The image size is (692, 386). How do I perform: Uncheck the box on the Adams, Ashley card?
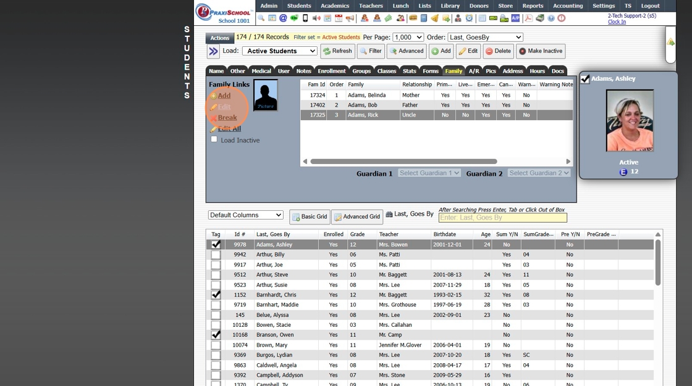pyautogui.click(x=585, y=79)
